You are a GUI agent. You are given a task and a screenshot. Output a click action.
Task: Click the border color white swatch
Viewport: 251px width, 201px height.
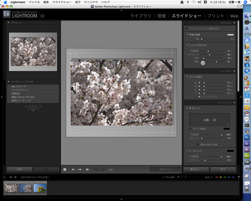[x=230, y=35]
